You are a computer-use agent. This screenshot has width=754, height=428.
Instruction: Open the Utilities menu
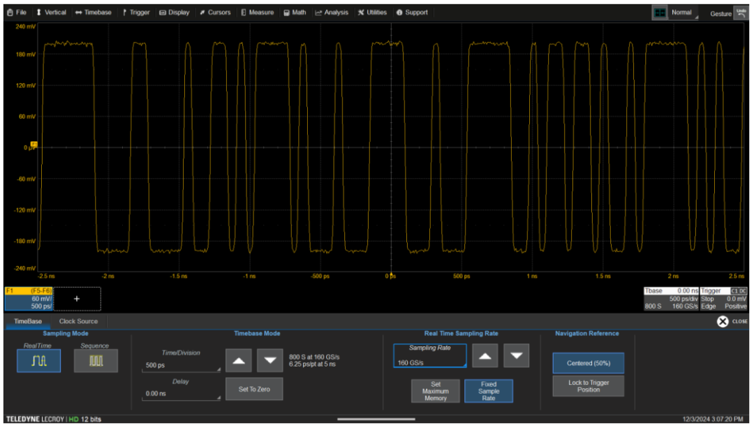point(372,13)
